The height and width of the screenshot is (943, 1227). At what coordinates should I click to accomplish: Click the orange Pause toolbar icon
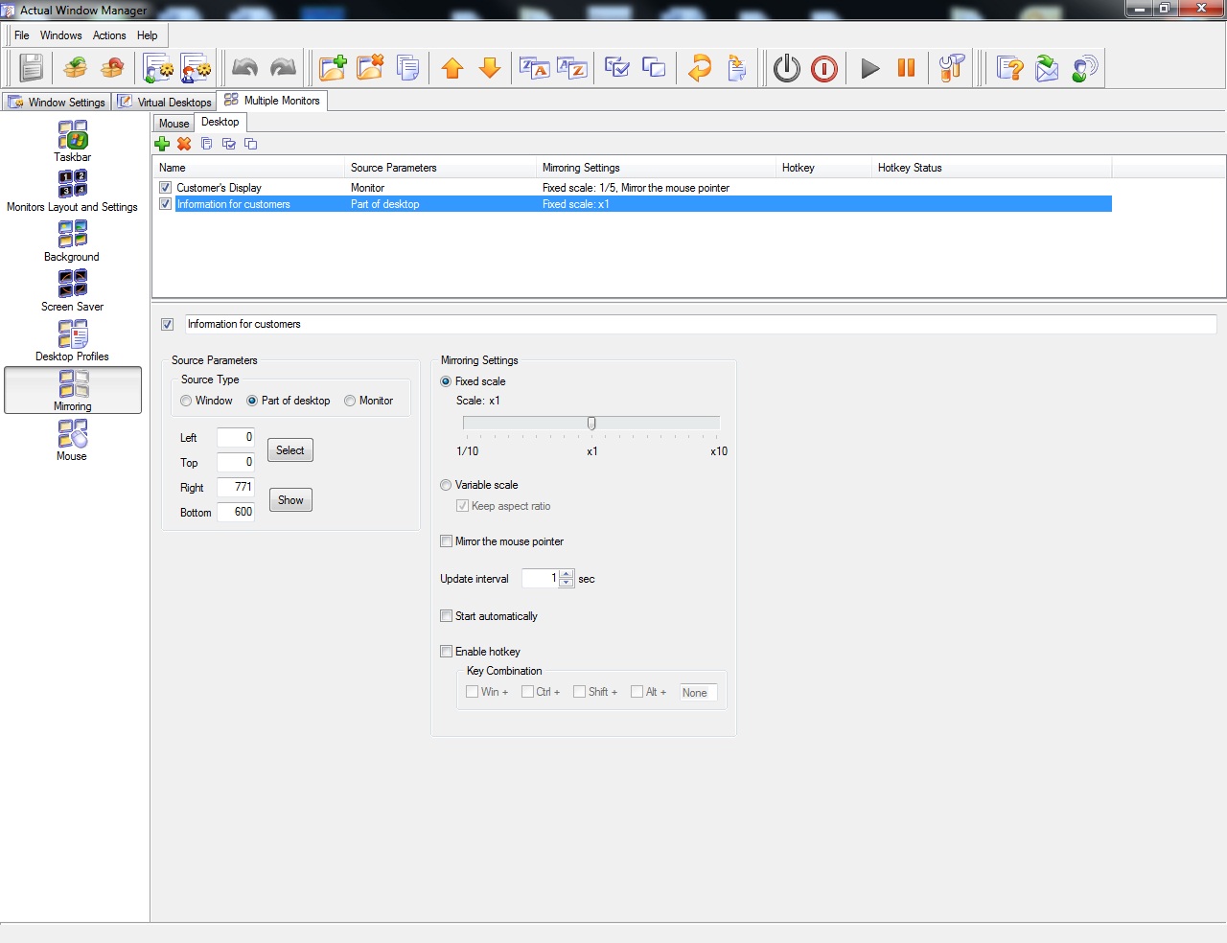(x=906, y=68)
